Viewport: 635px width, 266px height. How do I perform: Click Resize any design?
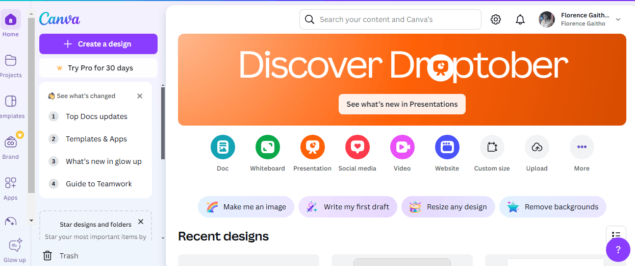(x=448, y=207)
